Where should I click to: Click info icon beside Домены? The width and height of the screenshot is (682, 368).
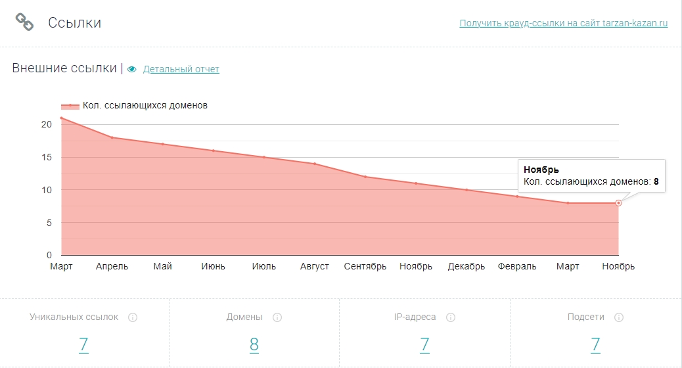(x=277, y=317)
